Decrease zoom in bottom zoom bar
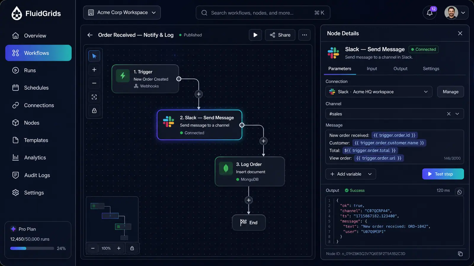This screenshot has width=474, height=266. [93, 248]
